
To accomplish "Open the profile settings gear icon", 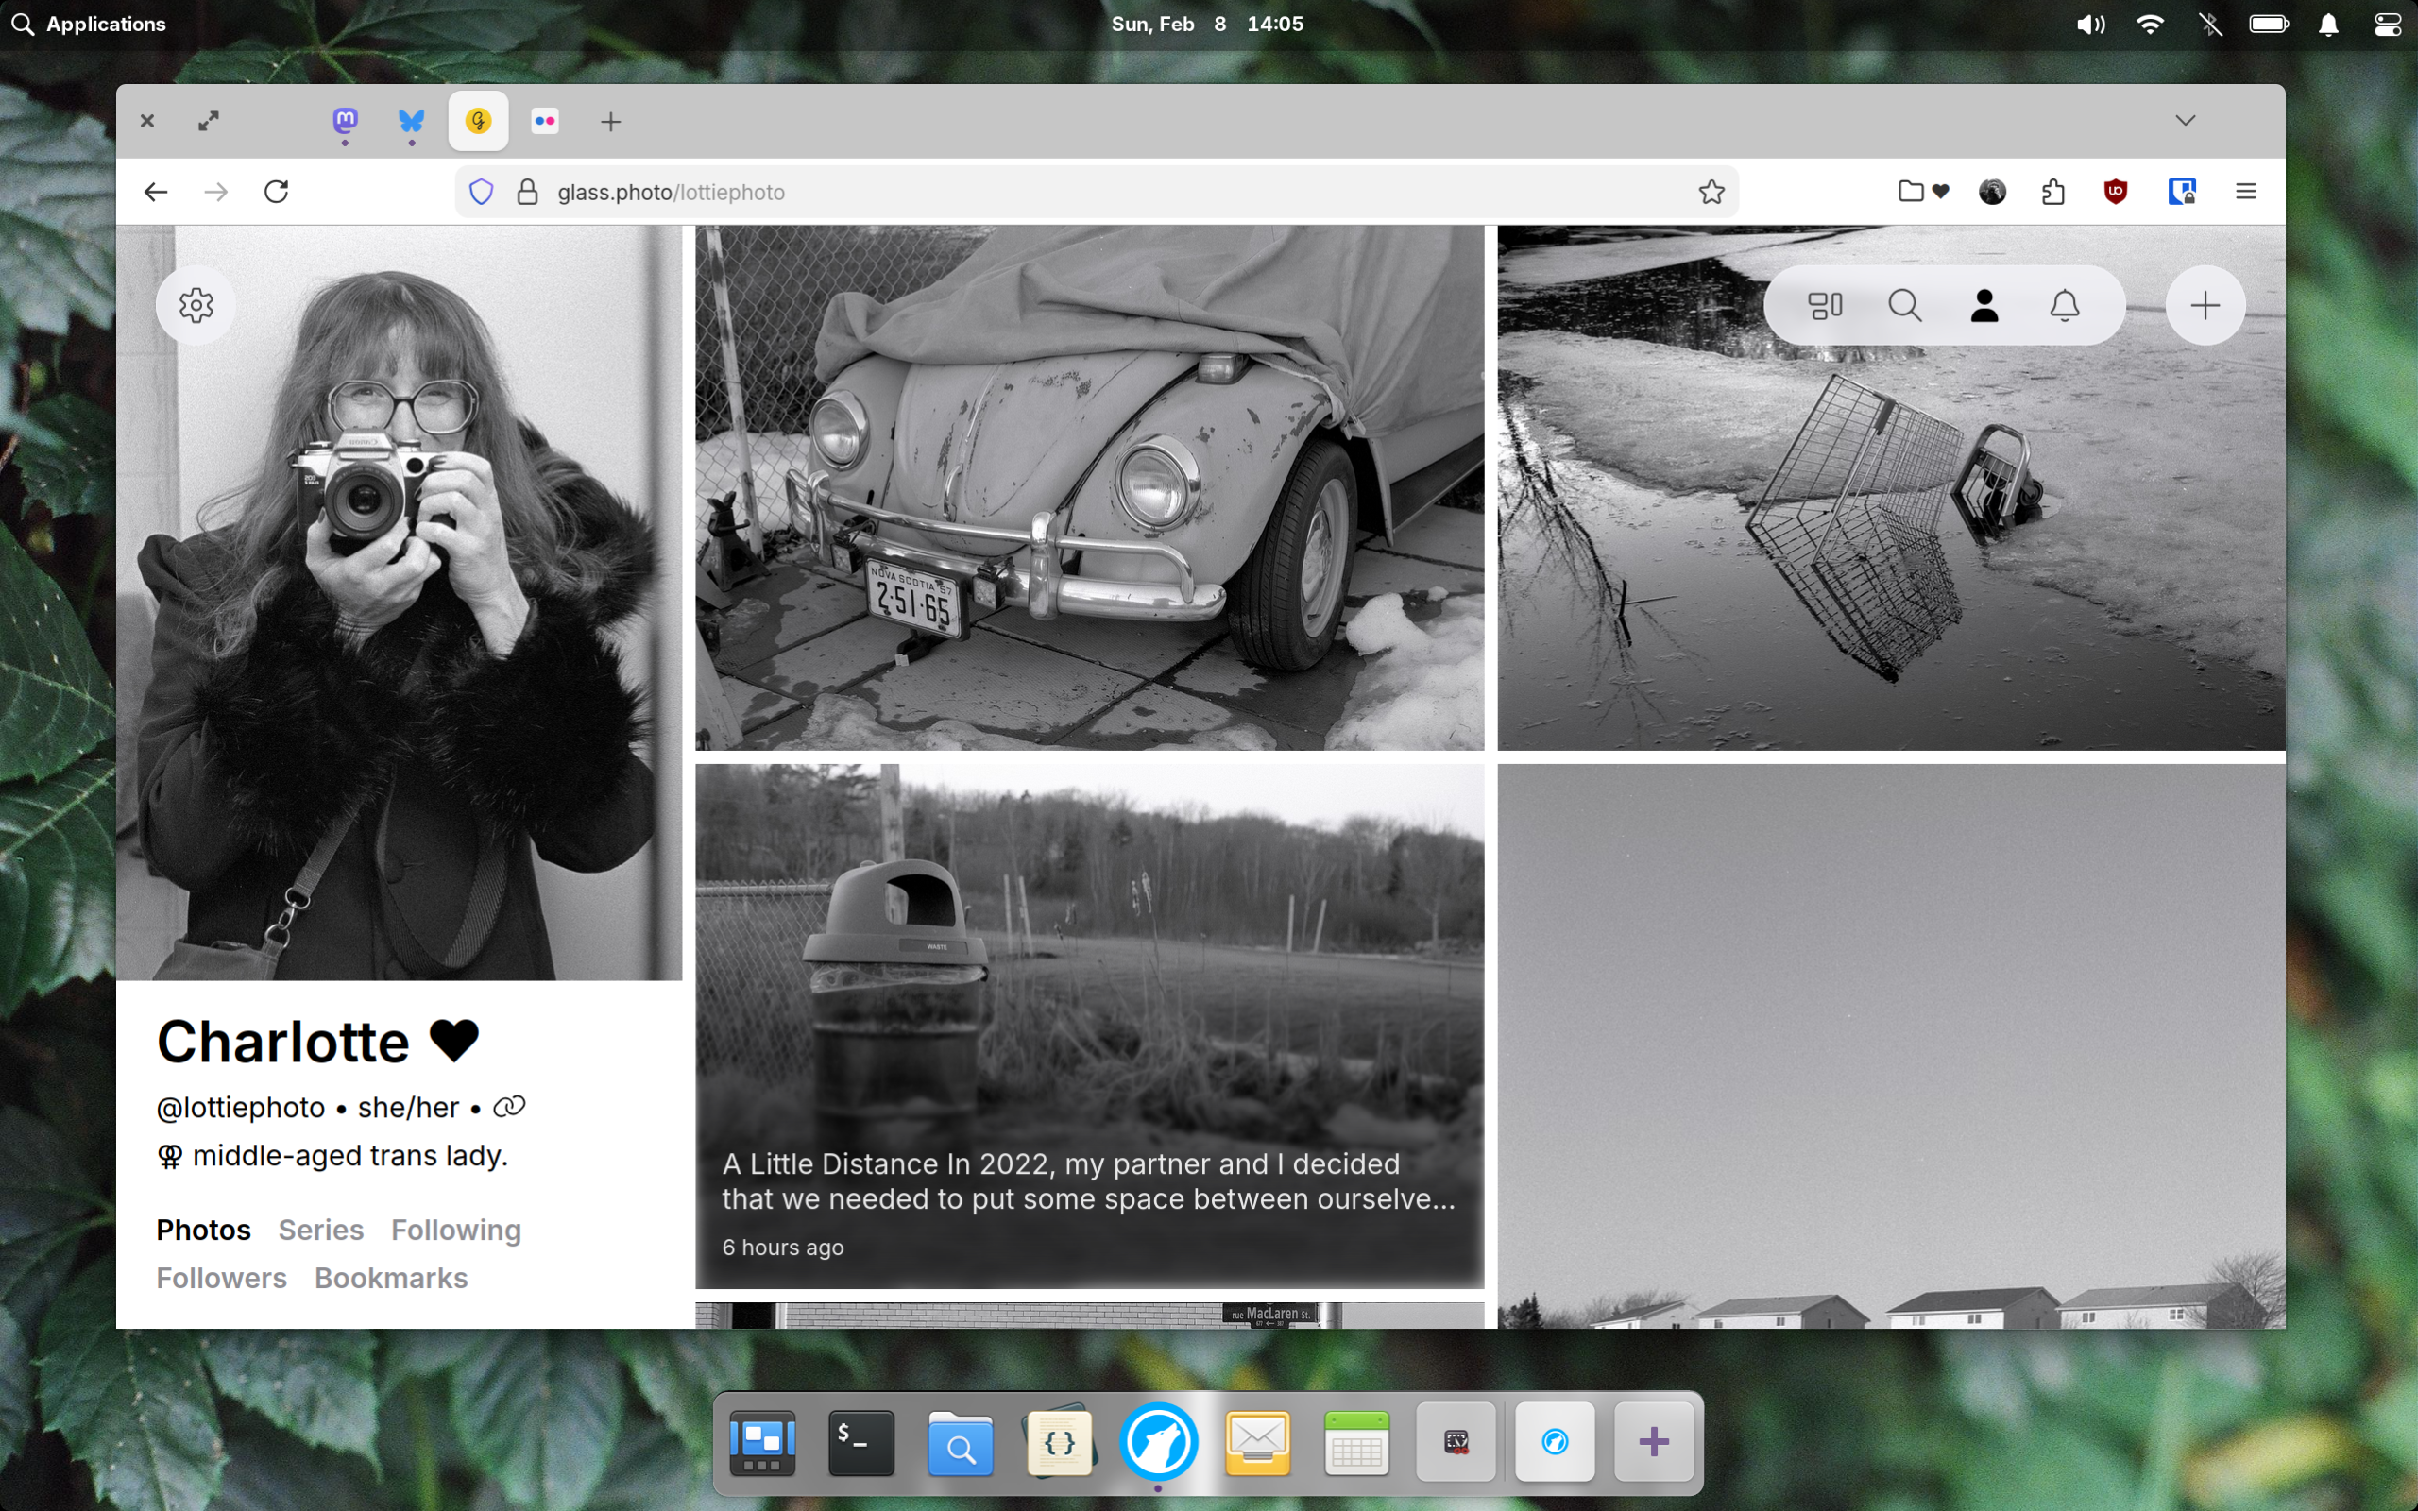I will 196,305.
